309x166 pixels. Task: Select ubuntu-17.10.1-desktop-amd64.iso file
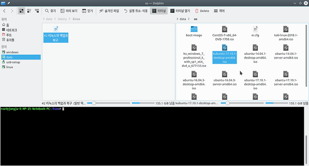coord(255,80)
